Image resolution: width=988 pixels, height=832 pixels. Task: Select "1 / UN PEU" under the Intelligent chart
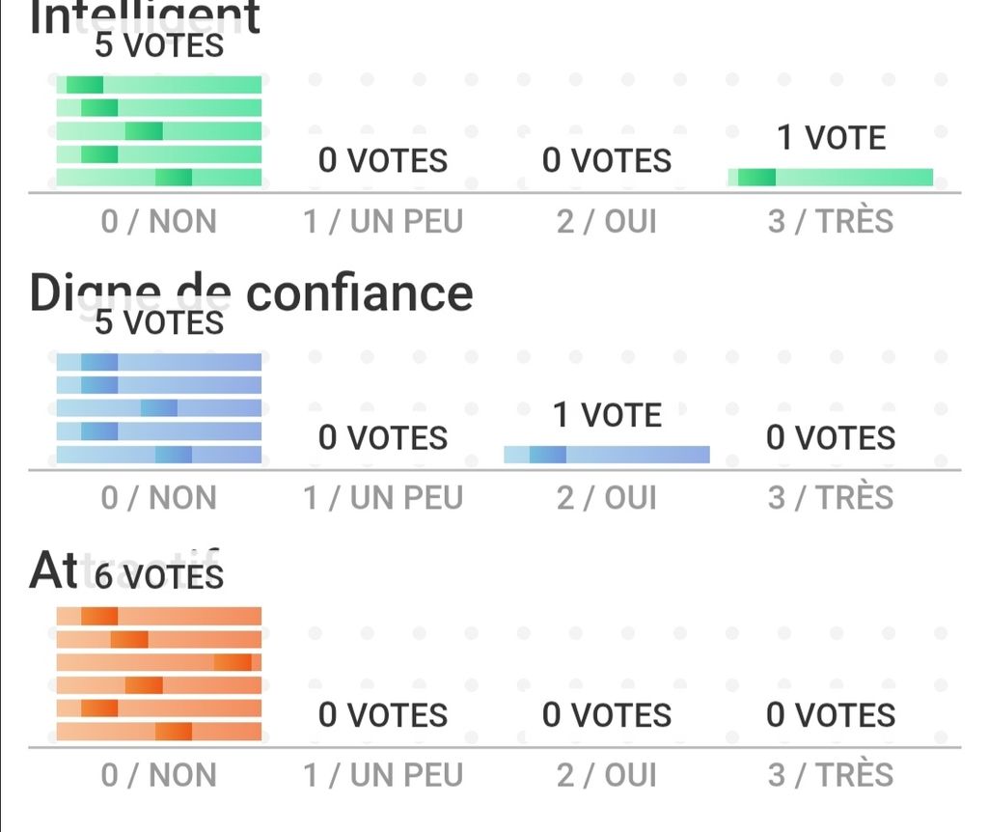(x=383, y=222)
